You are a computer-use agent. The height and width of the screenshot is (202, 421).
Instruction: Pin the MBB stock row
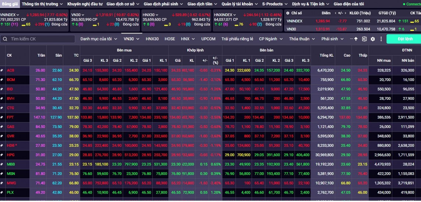pos(2,164)
